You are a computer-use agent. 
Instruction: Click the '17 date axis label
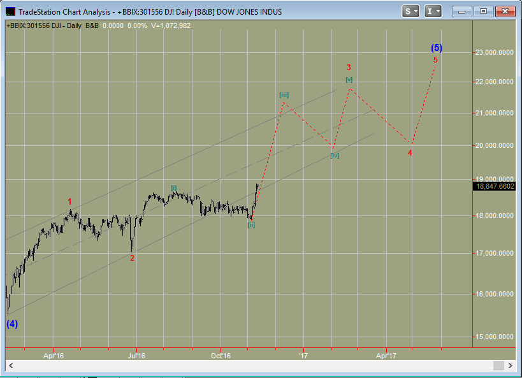[303, 356]
